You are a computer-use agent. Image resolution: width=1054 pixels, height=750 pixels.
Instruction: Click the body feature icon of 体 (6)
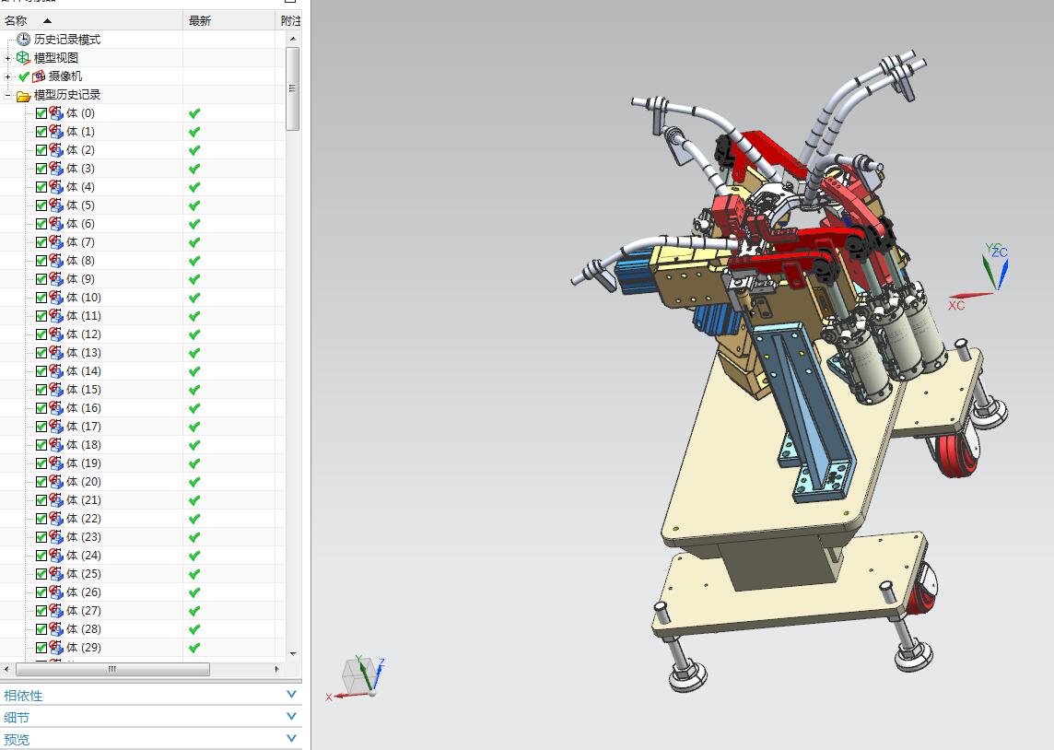pyautogui.click(x=56, y=223)
